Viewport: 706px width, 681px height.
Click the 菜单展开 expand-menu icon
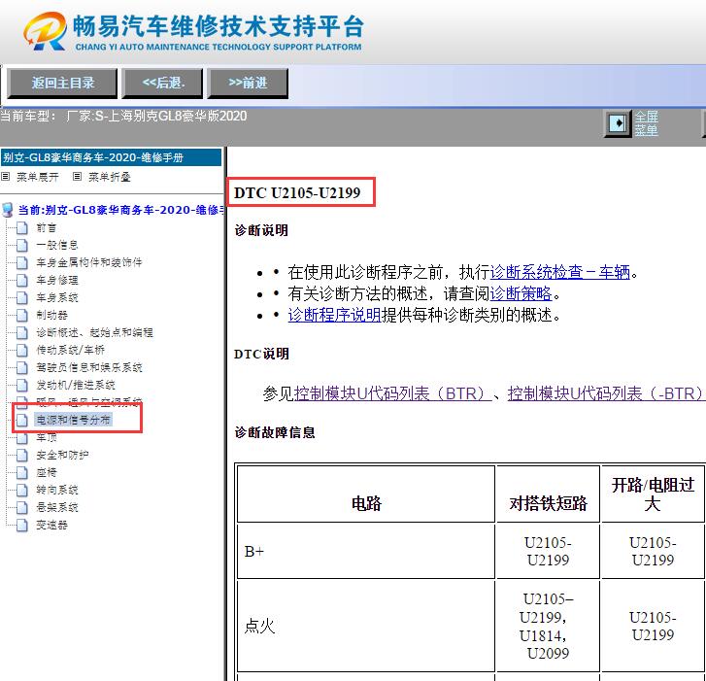point(6,177)
